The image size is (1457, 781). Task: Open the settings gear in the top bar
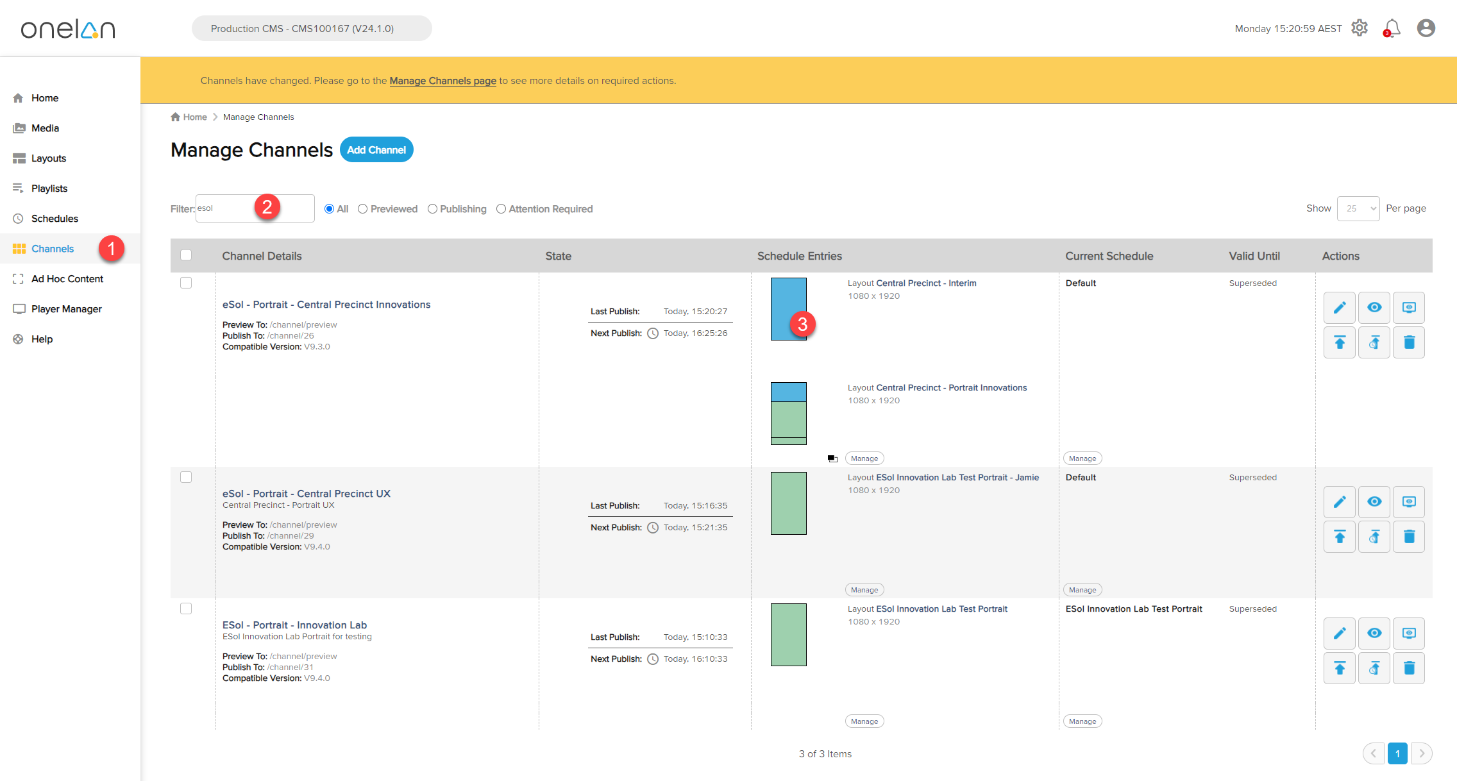tap(1359, 28)
